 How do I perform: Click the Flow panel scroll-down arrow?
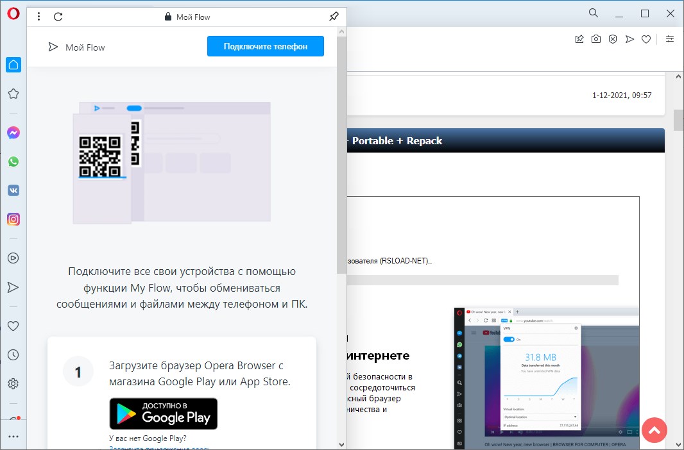341,445
